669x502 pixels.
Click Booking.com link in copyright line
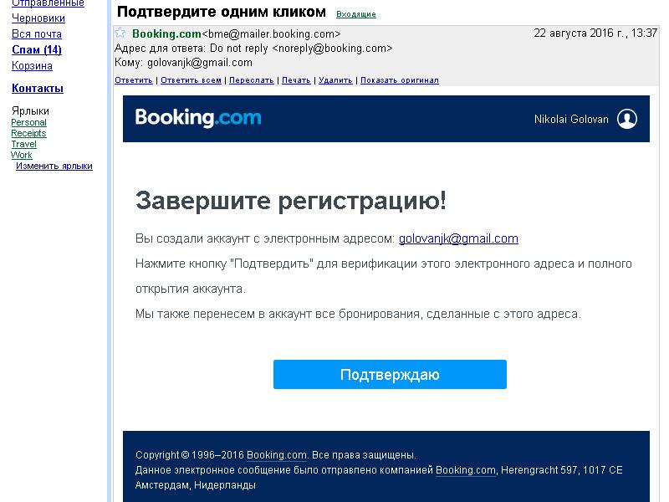click(277, 455)
